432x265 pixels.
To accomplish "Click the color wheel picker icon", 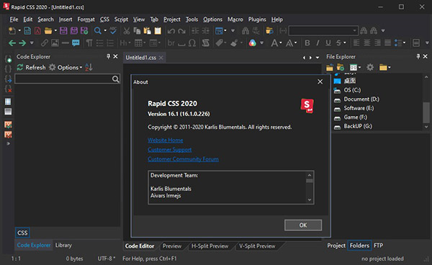I will (253, 43).
